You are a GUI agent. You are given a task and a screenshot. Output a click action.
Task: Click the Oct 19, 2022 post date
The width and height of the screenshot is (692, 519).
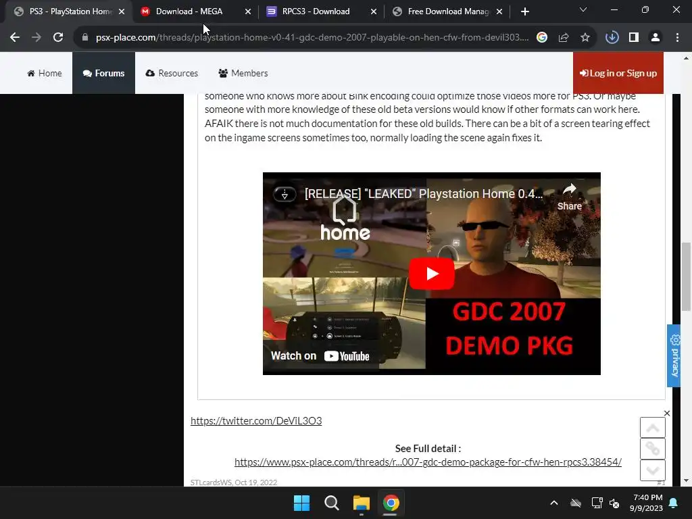(x=256, y=483)
